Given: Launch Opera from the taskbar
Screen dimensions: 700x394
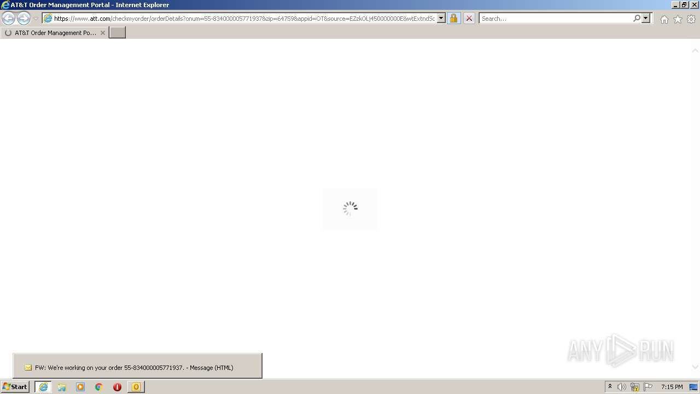Looking at the screenshot, I should pos(117,387).
